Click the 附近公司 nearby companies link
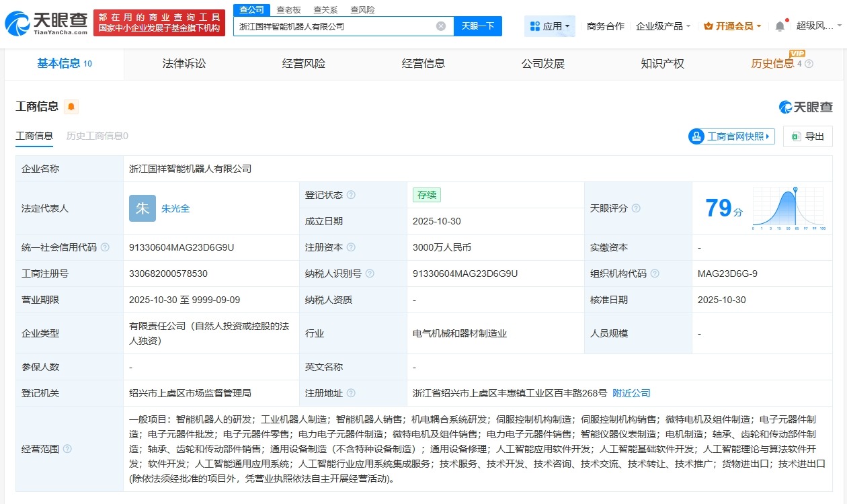 631,392
